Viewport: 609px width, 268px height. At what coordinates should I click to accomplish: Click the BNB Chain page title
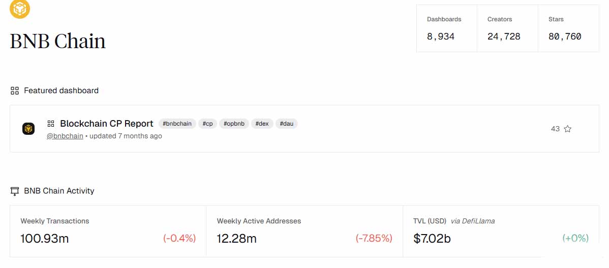57,41
